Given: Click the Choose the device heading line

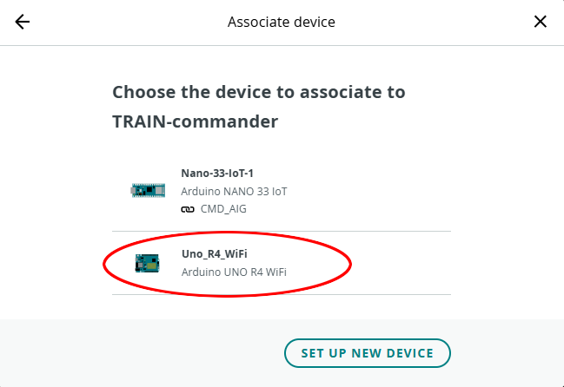Looking at the screenshot, I should (258, 92).
